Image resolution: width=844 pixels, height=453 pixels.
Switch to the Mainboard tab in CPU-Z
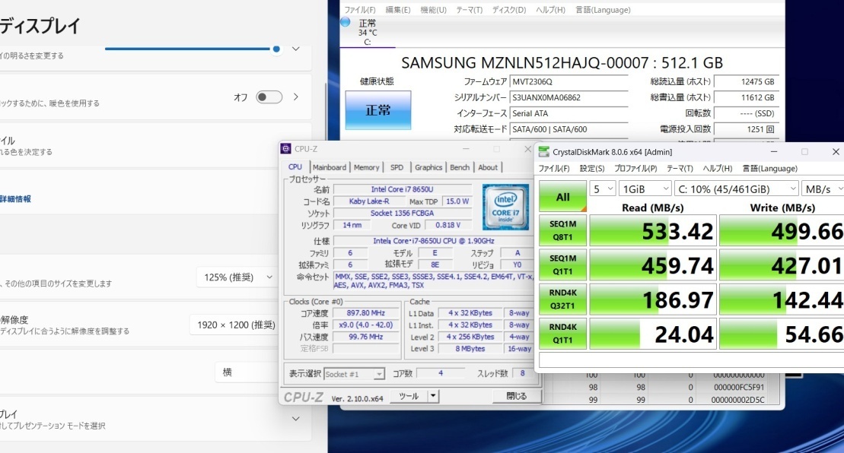(330, 167)
